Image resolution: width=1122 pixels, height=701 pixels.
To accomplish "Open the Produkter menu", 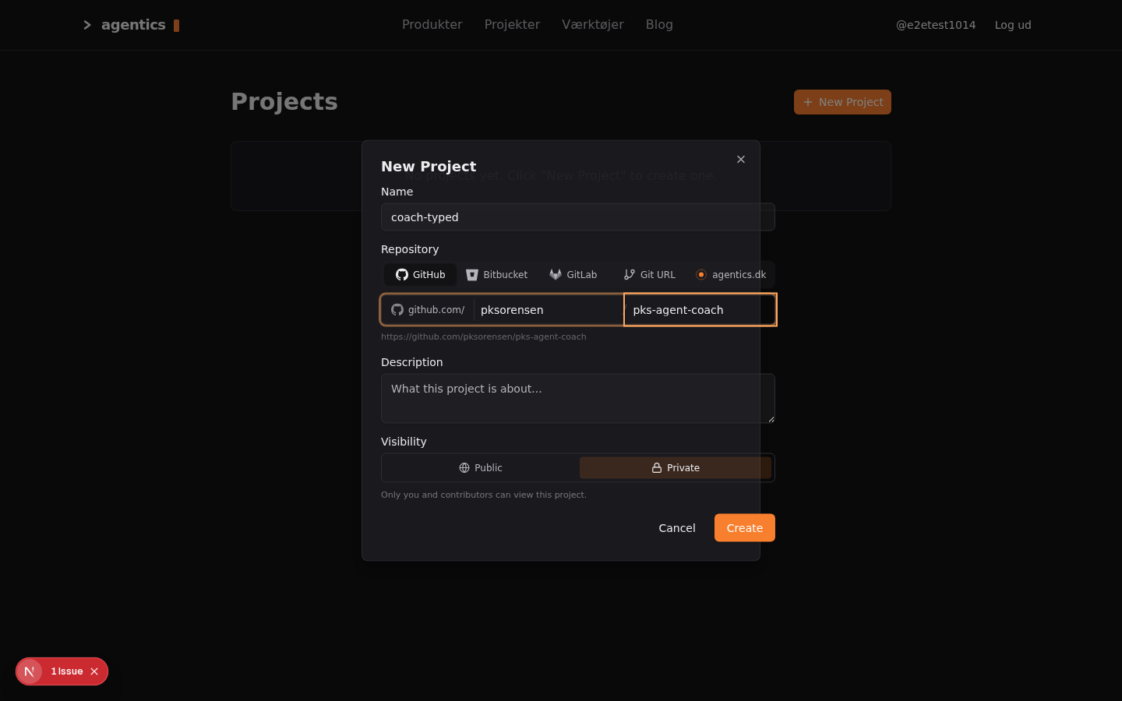I will coord(432,25).
